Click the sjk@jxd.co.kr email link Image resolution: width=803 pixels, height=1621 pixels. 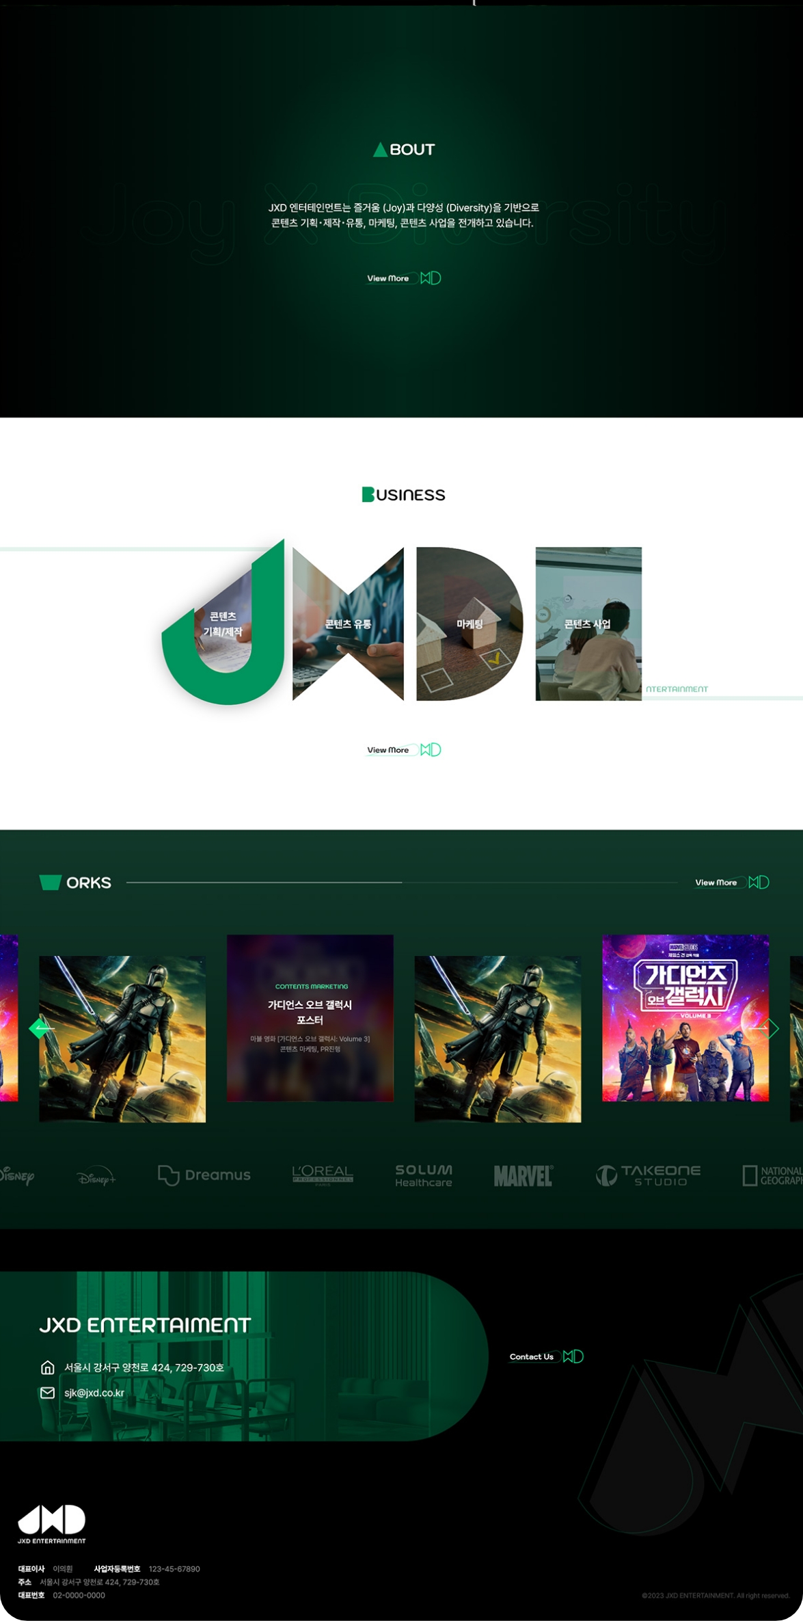point(94,1393)
